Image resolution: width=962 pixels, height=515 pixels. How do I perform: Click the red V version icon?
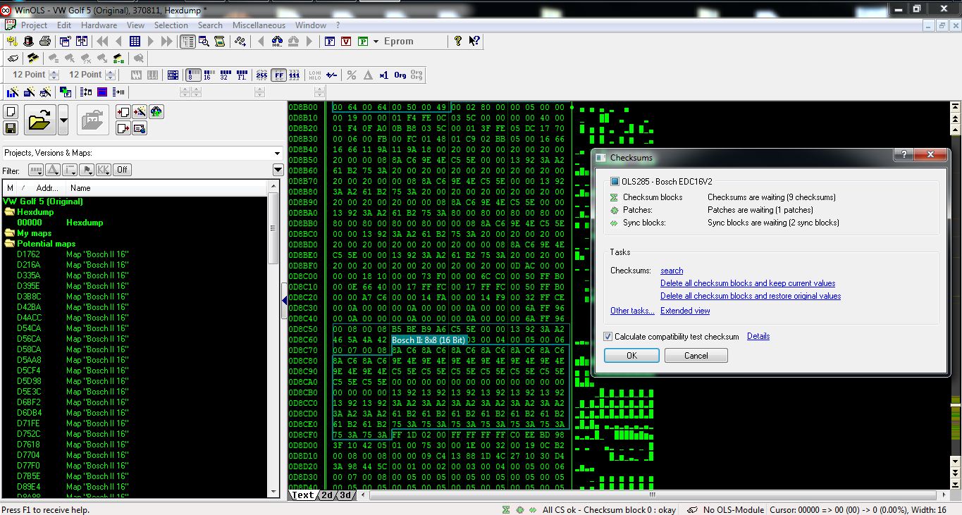[346, 41]
